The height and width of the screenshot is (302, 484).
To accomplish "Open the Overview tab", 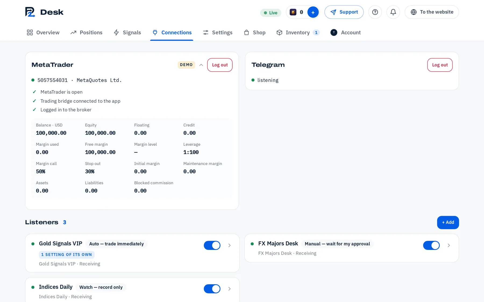I will [43, 32].
